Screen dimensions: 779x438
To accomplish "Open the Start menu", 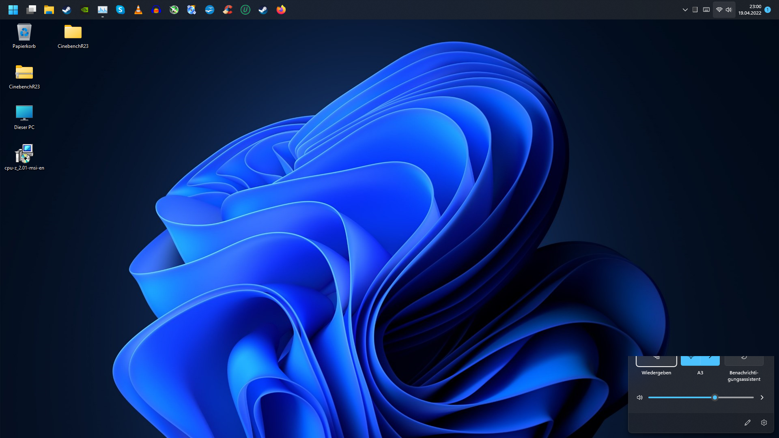I will [13, 10].
